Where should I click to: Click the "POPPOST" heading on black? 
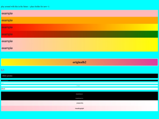tap(79, 94)
